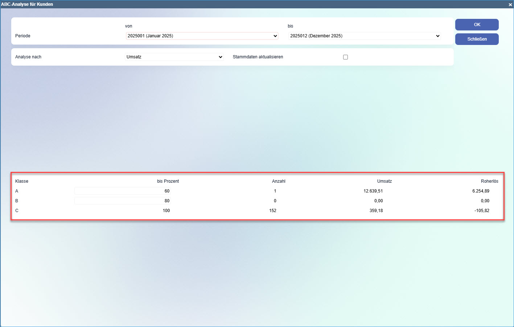Viewport: 514px width, 327px height.
Task: Click the Periode label
Action: coord(23,36)
